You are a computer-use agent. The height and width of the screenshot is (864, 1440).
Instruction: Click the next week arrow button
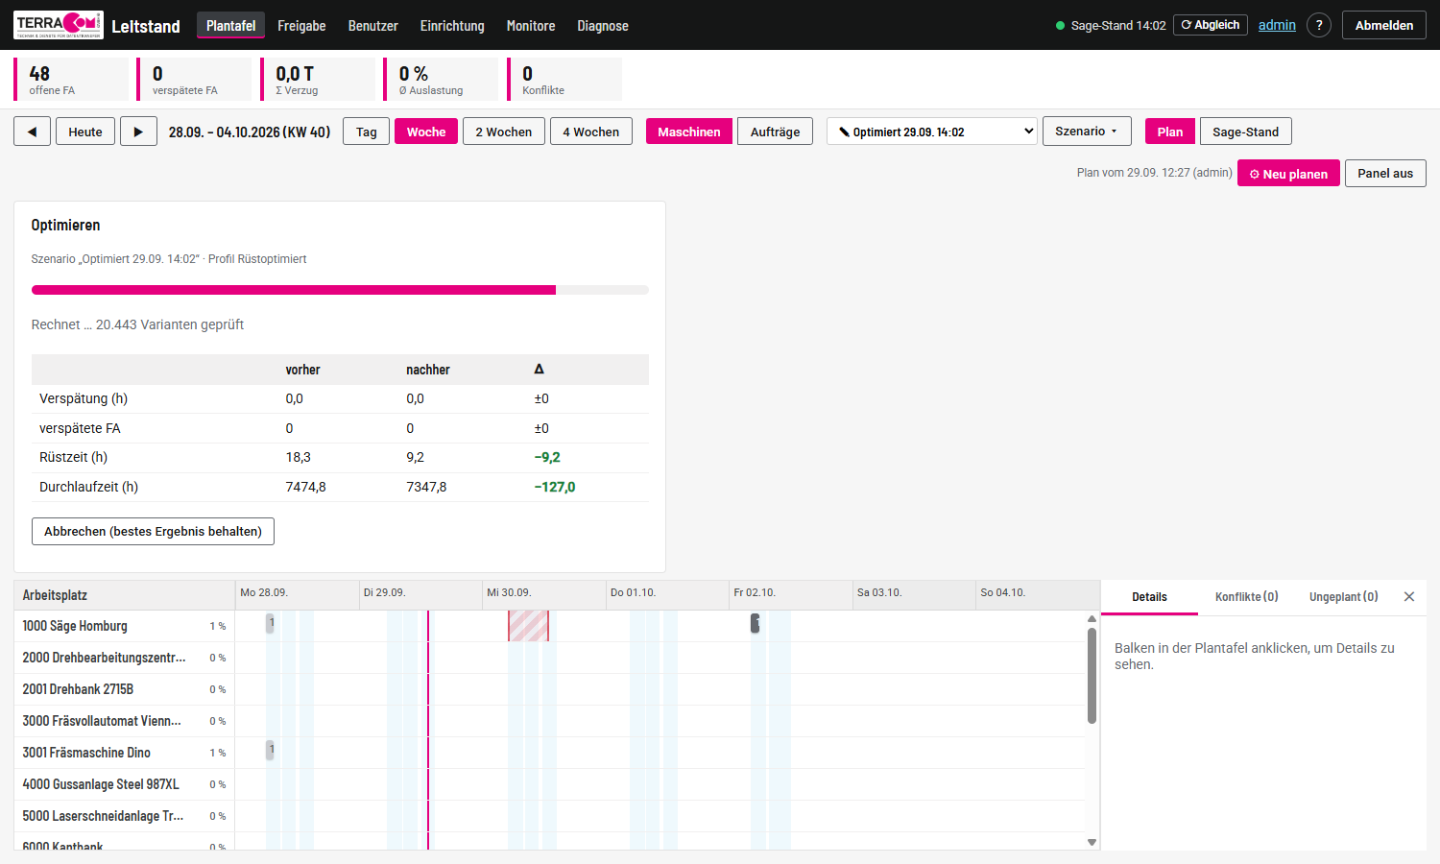point(138,132)
